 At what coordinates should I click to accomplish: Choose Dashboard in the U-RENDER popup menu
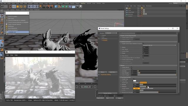click(11, 26)
